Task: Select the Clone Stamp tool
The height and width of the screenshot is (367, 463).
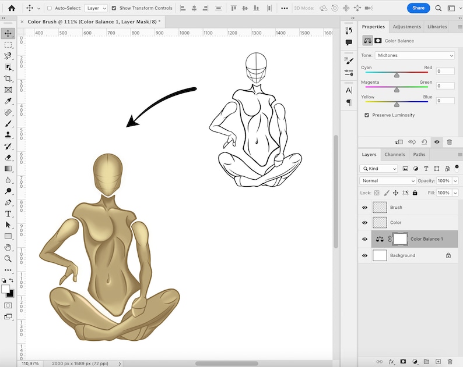Action: tap(8, 135)
